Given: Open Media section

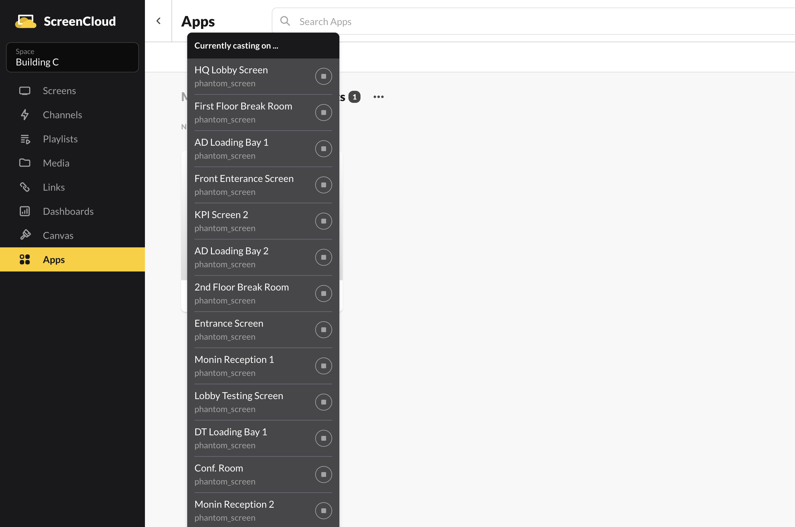Looking at the screenshot, I should [72, 163].
